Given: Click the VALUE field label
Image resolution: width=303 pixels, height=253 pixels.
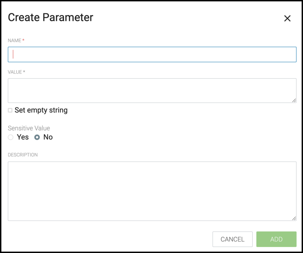Looking at the screenshot, I should tap(15, 72).
